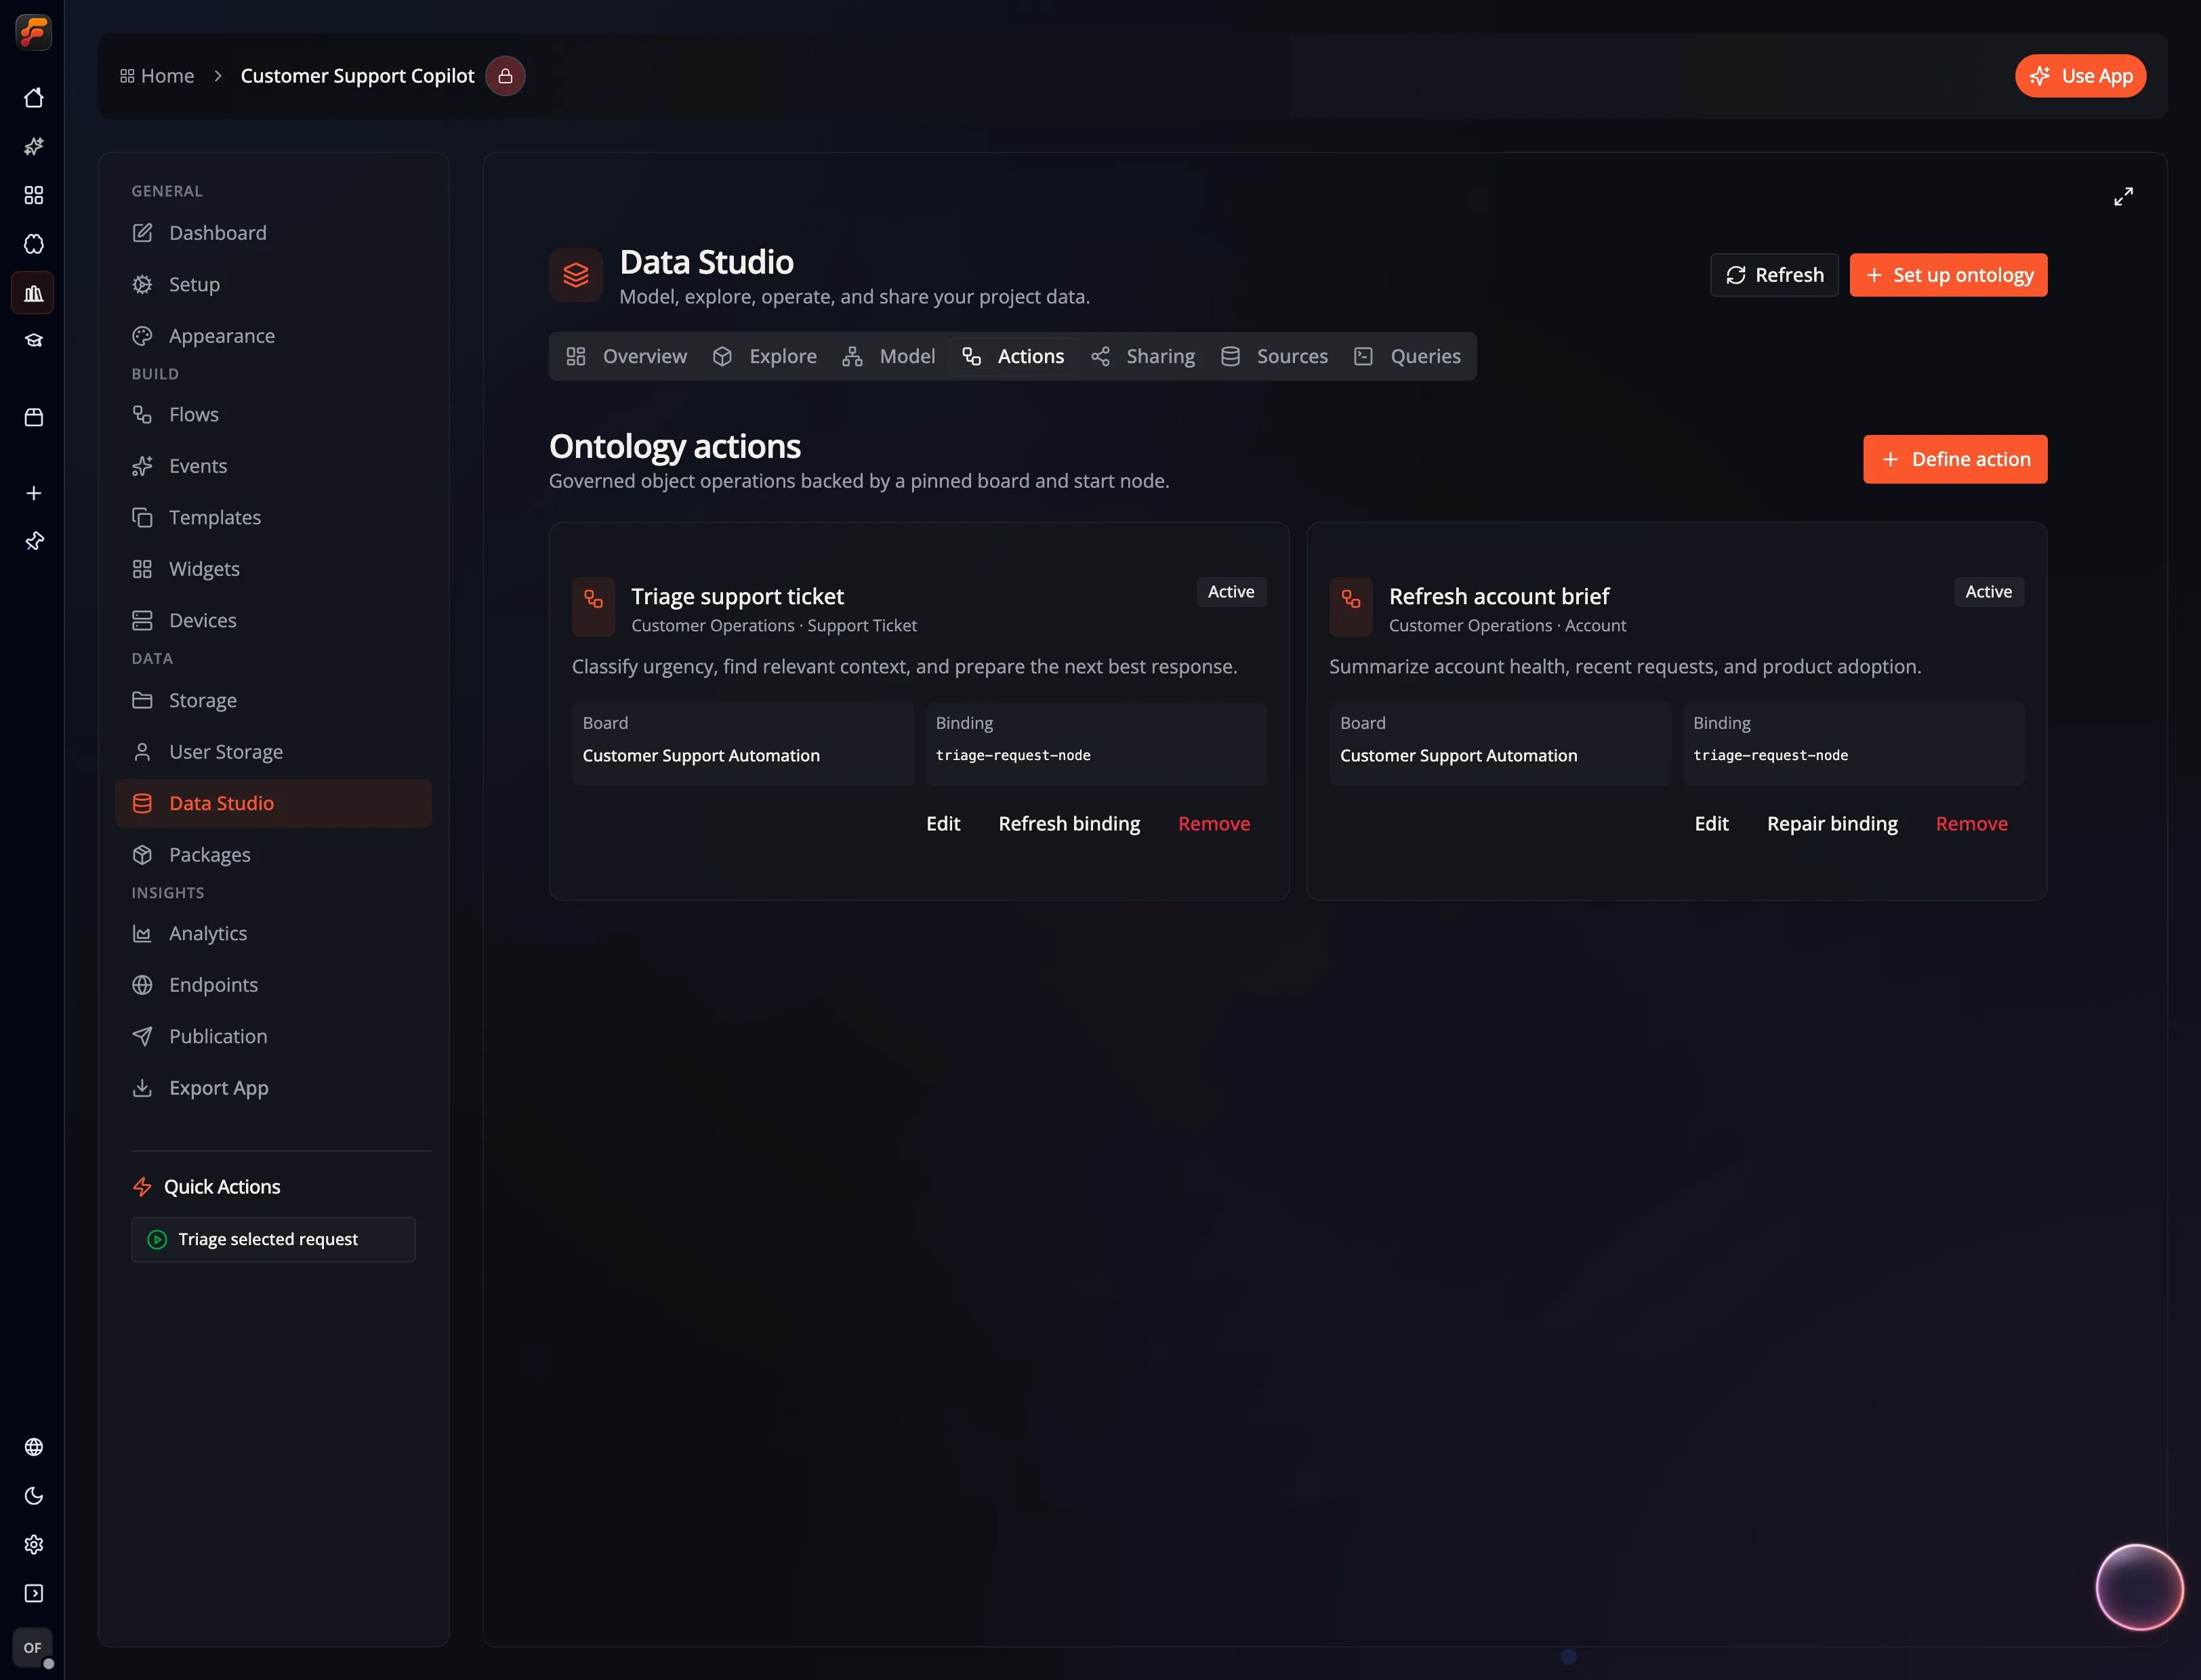2201x1680 pixels.
Task: Click the Define action button
Action: click(1955, 459)
